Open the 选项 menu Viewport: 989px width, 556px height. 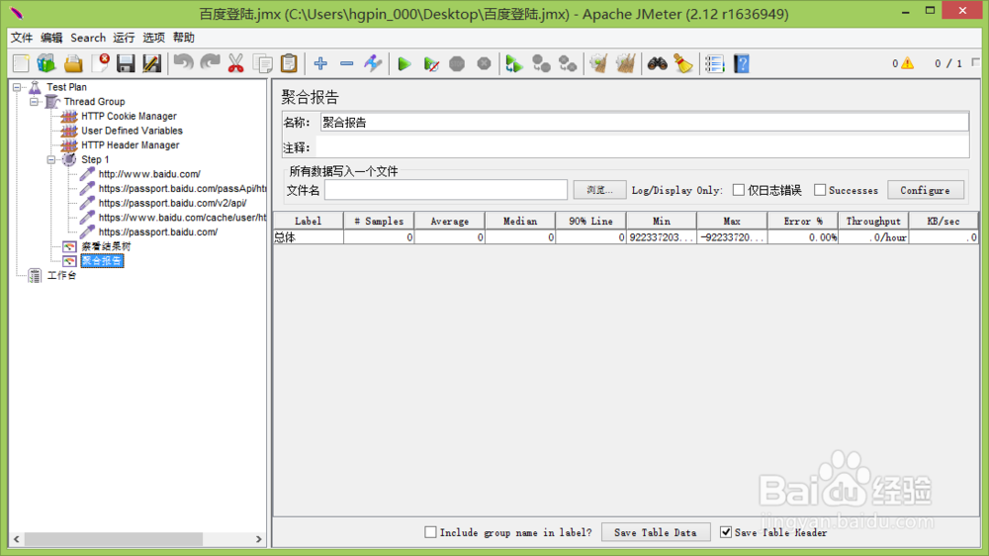click(154, 38)
